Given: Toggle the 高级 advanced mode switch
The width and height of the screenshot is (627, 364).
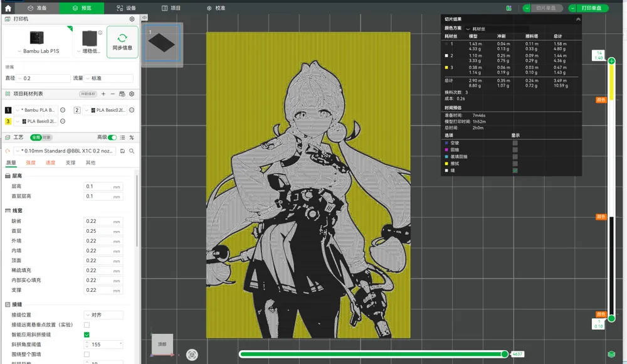Looking at the screenshot, I should pos(112,137).
